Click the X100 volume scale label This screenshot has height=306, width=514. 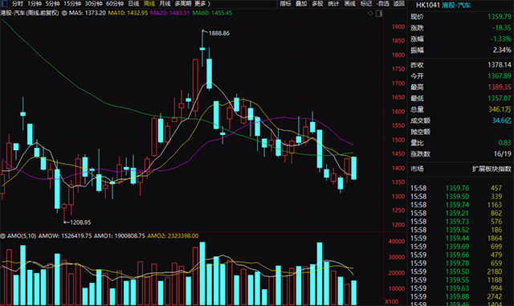click(x=391, y=301)
